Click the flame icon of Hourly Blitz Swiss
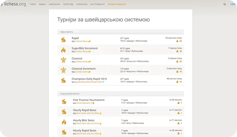This screenshot has width=237, height=137. [x=64, y=122]
